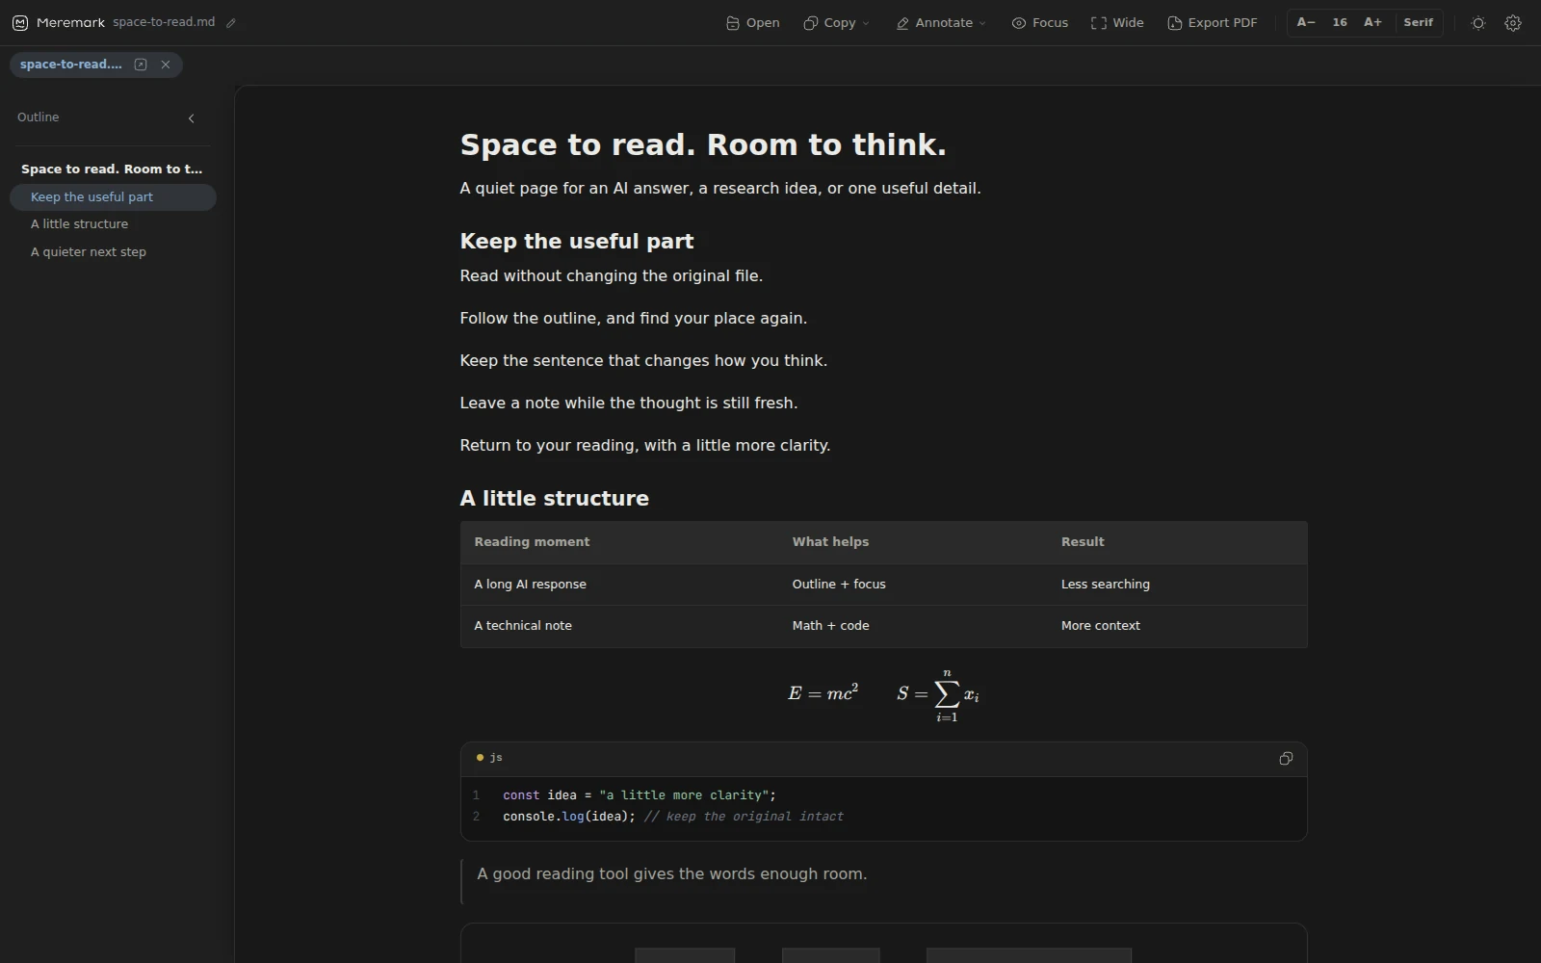Screen dimensions: 1541x963
Task: Select 'Keep the useful part' in outline
Action: pos(113,197)
